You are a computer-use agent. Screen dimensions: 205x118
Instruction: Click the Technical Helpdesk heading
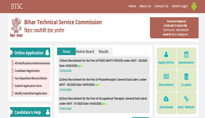[176, 21]
